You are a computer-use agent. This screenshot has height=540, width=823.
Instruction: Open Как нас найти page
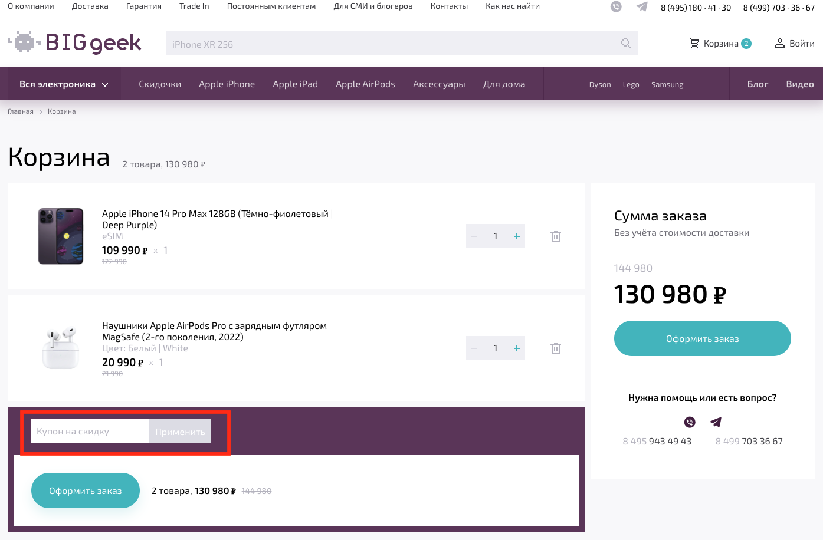point(513,6)
